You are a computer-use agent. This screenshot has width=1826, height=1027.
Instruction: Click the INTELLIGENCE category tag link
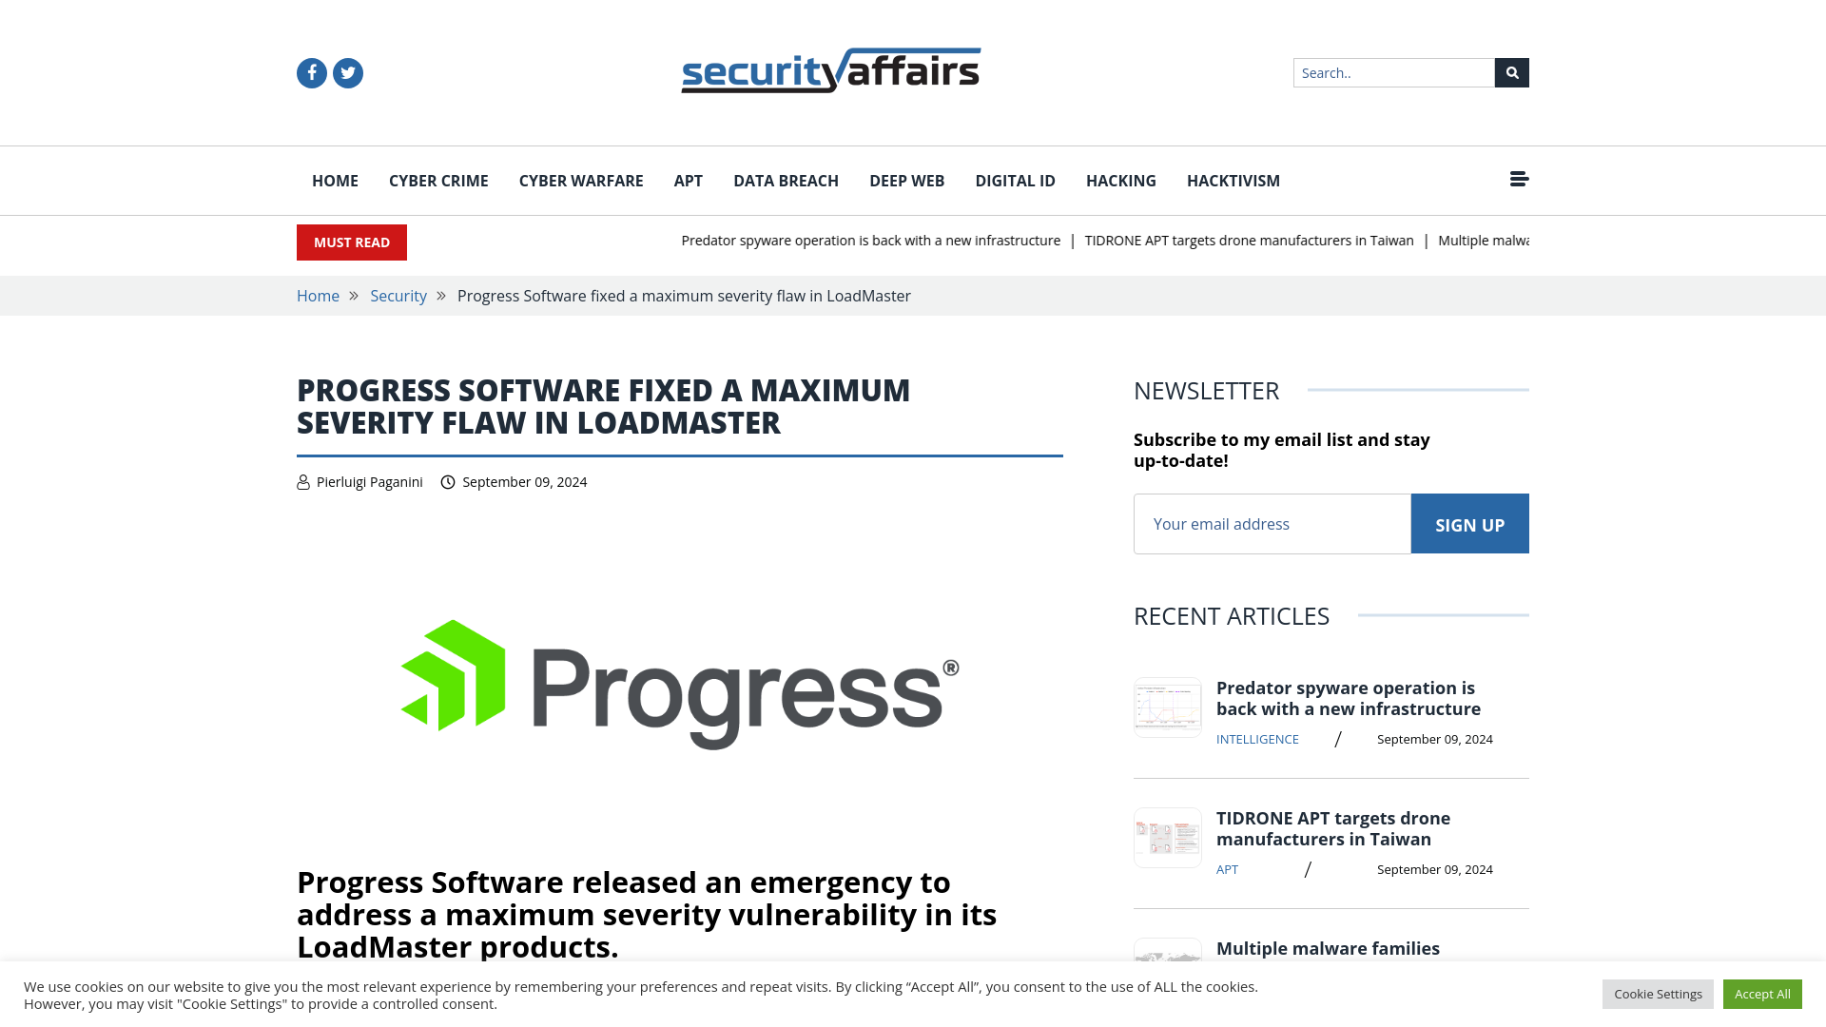(1256, 739)
